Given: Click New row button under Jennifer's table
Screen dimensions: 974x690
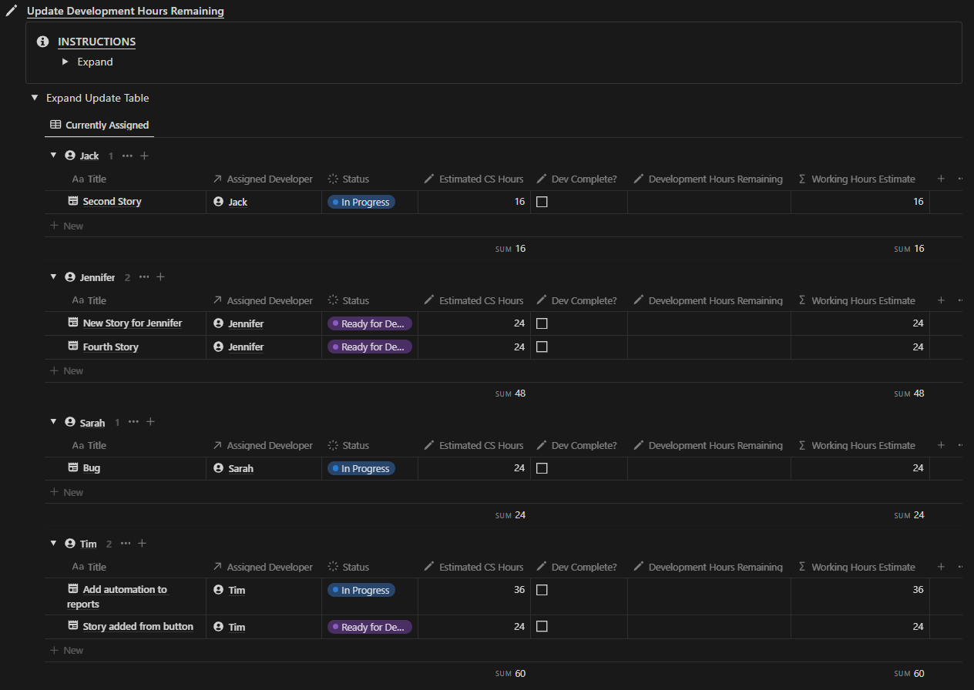Looking at the screenshot, I should (66, 370).
